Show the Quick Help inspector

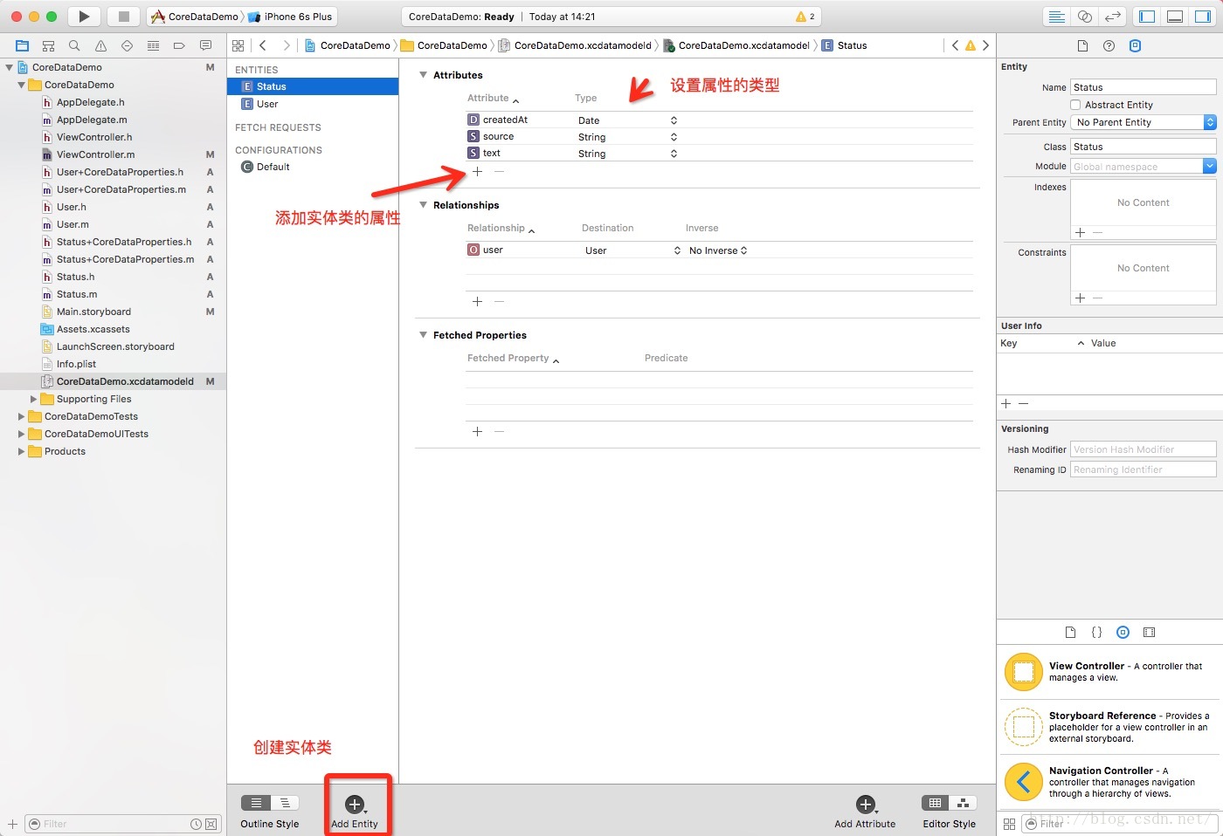tap(1109, 46)
